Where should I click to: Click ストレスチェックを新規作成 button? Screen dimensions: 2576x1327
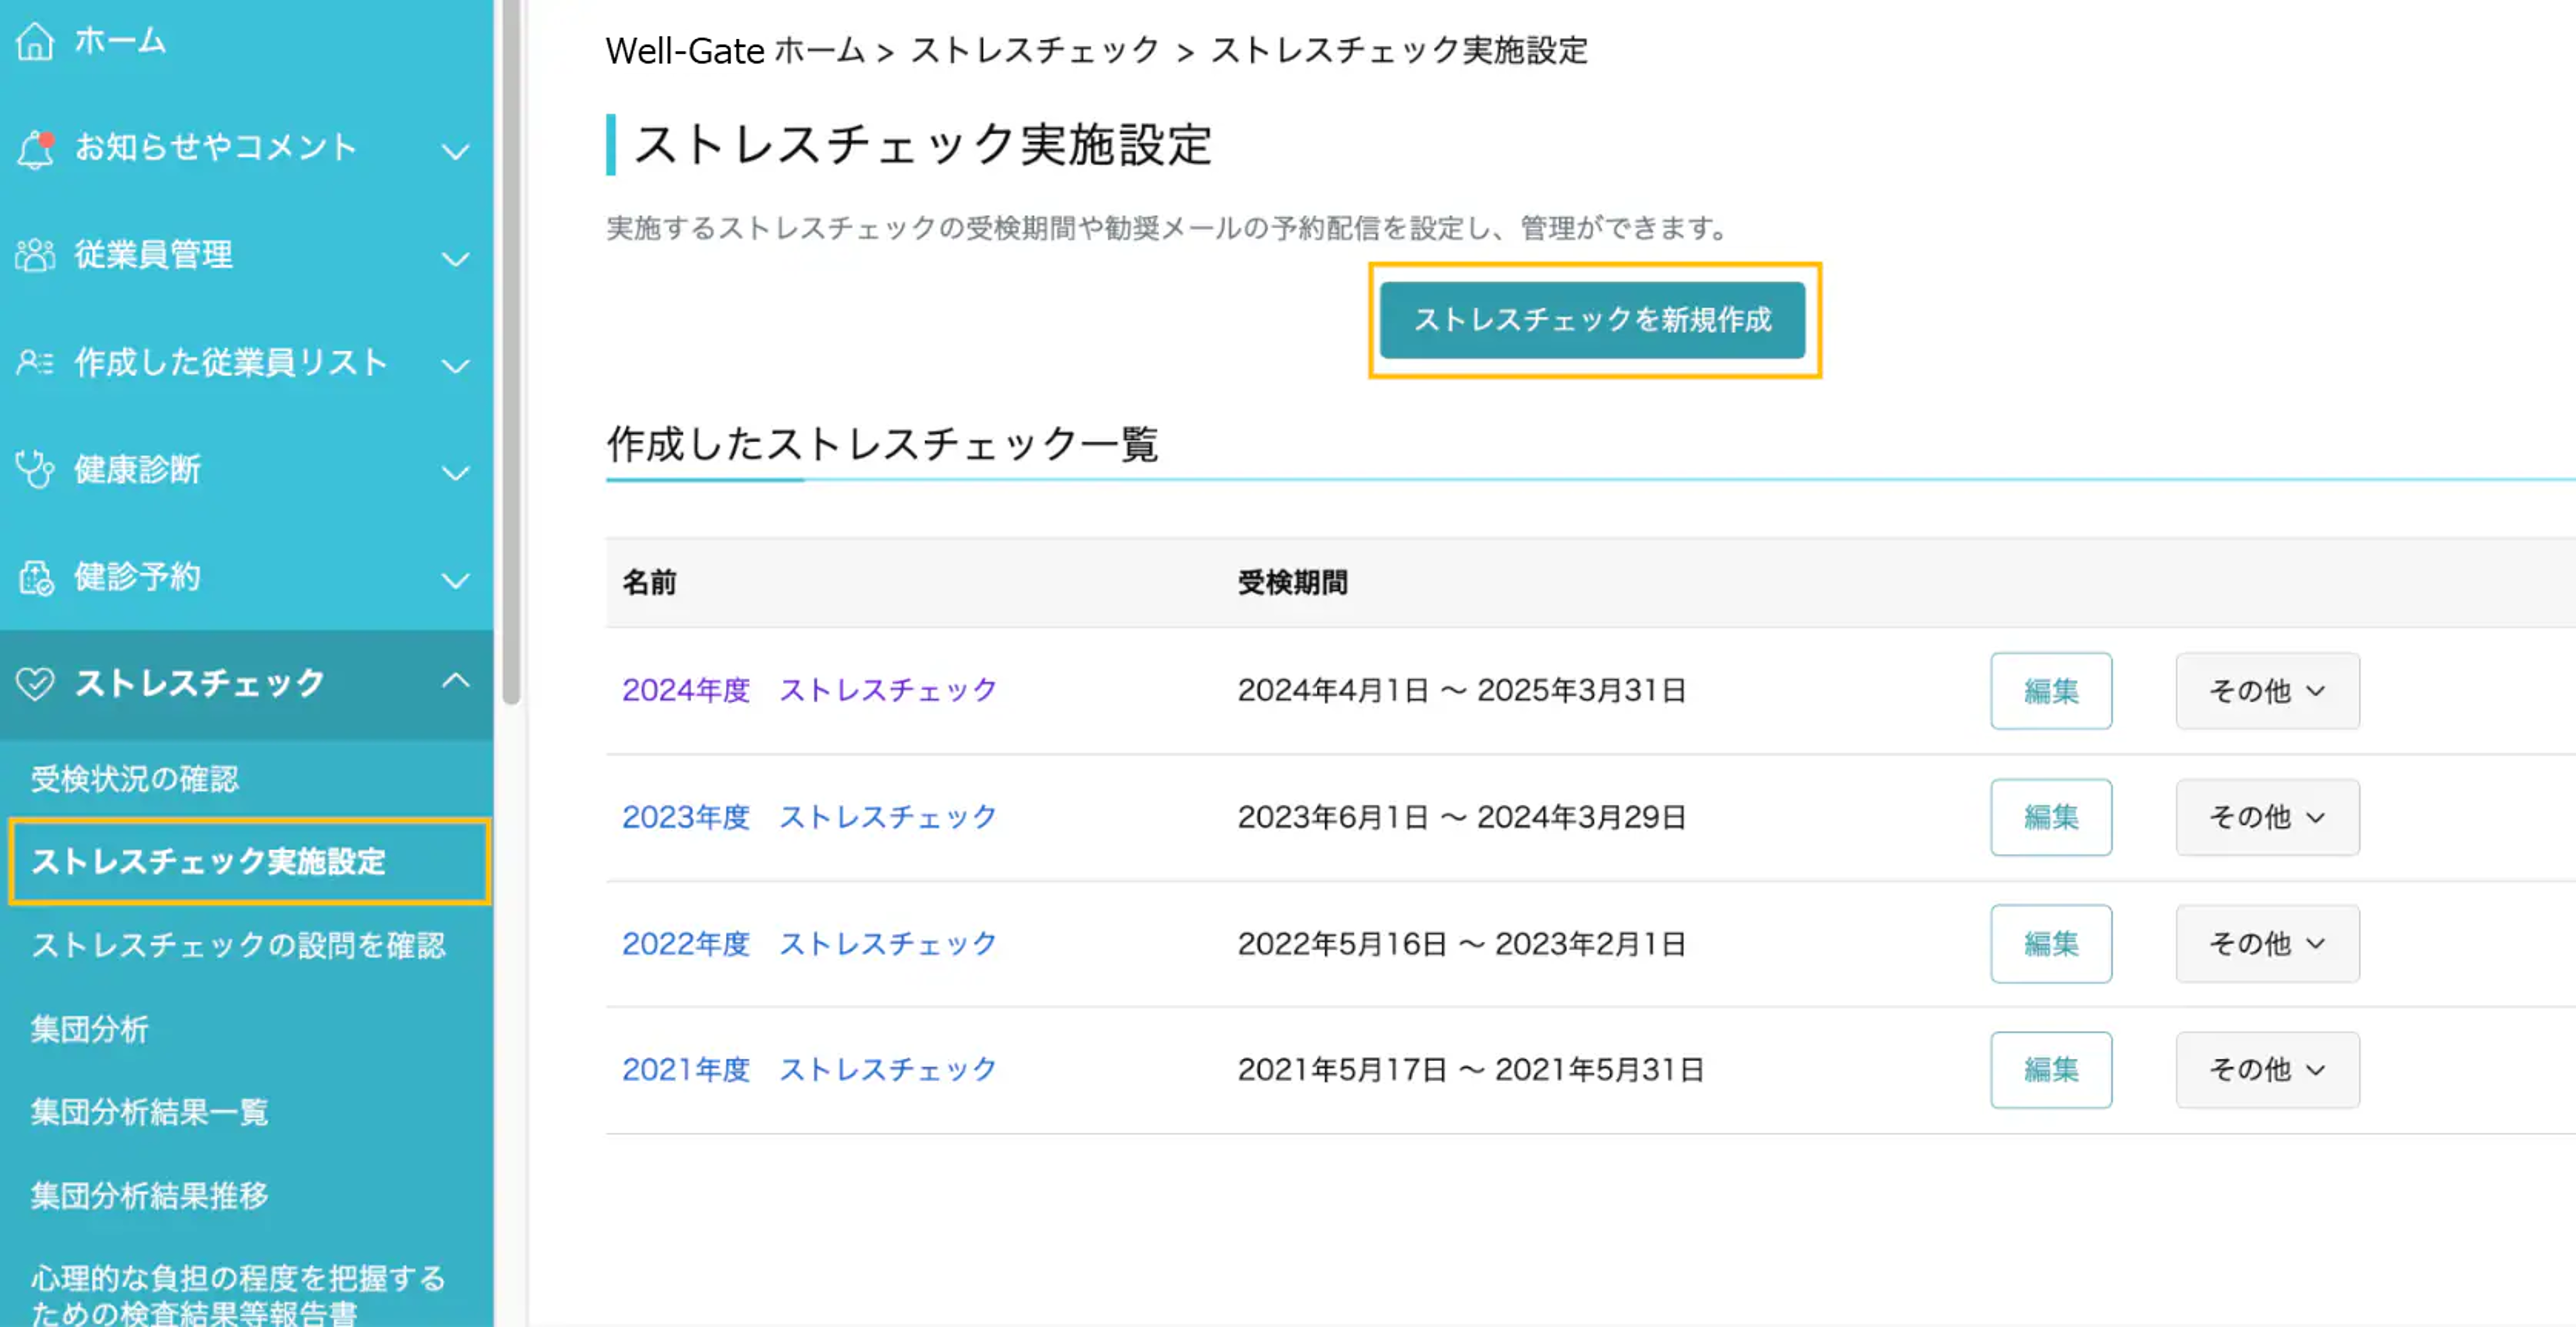click(x=1593, y=320)
